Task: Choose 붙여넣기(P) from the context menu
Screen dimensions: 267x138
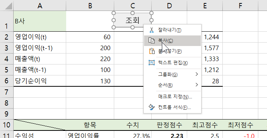Action: click(172, 51)
